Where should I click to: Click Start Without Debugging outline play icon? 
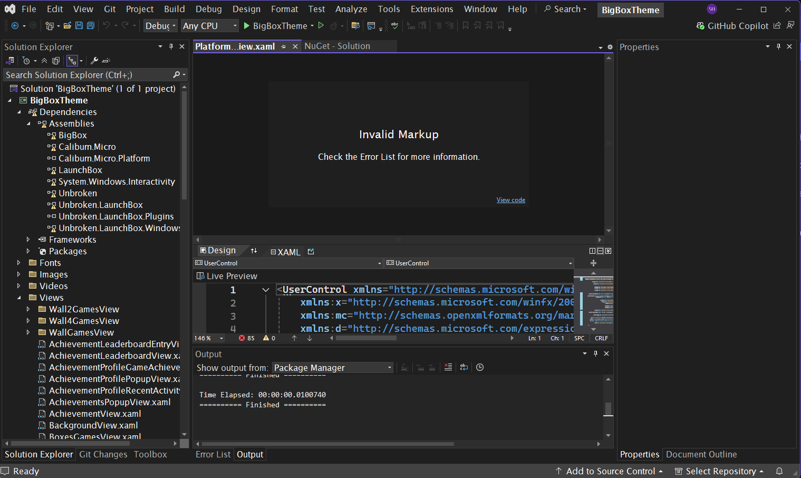pos(321,25)
